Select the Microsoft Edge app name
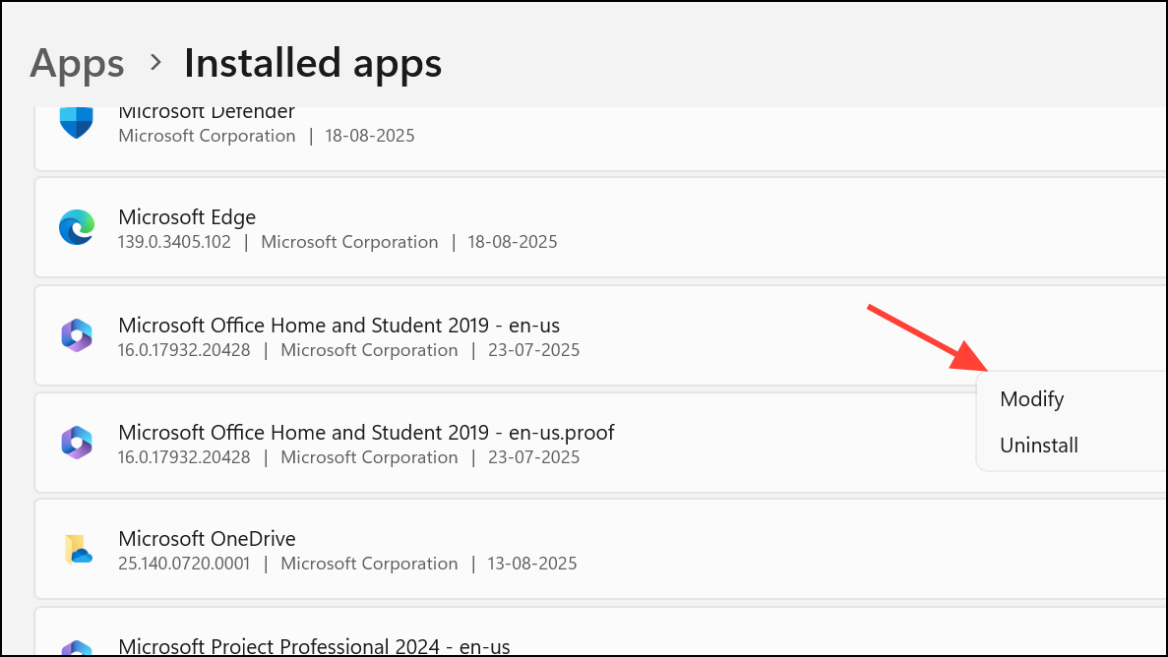The width and height of the screenshot is (1168, 657). pyautogui.click(x=187, y=217)
